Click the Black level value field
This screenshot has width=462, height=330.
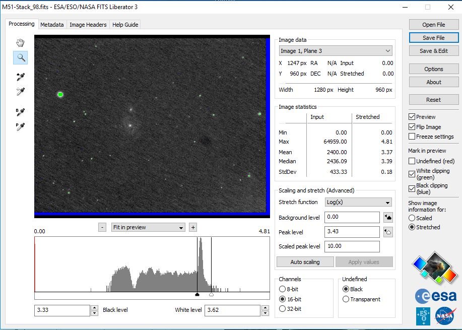click(x=62, y=310)
